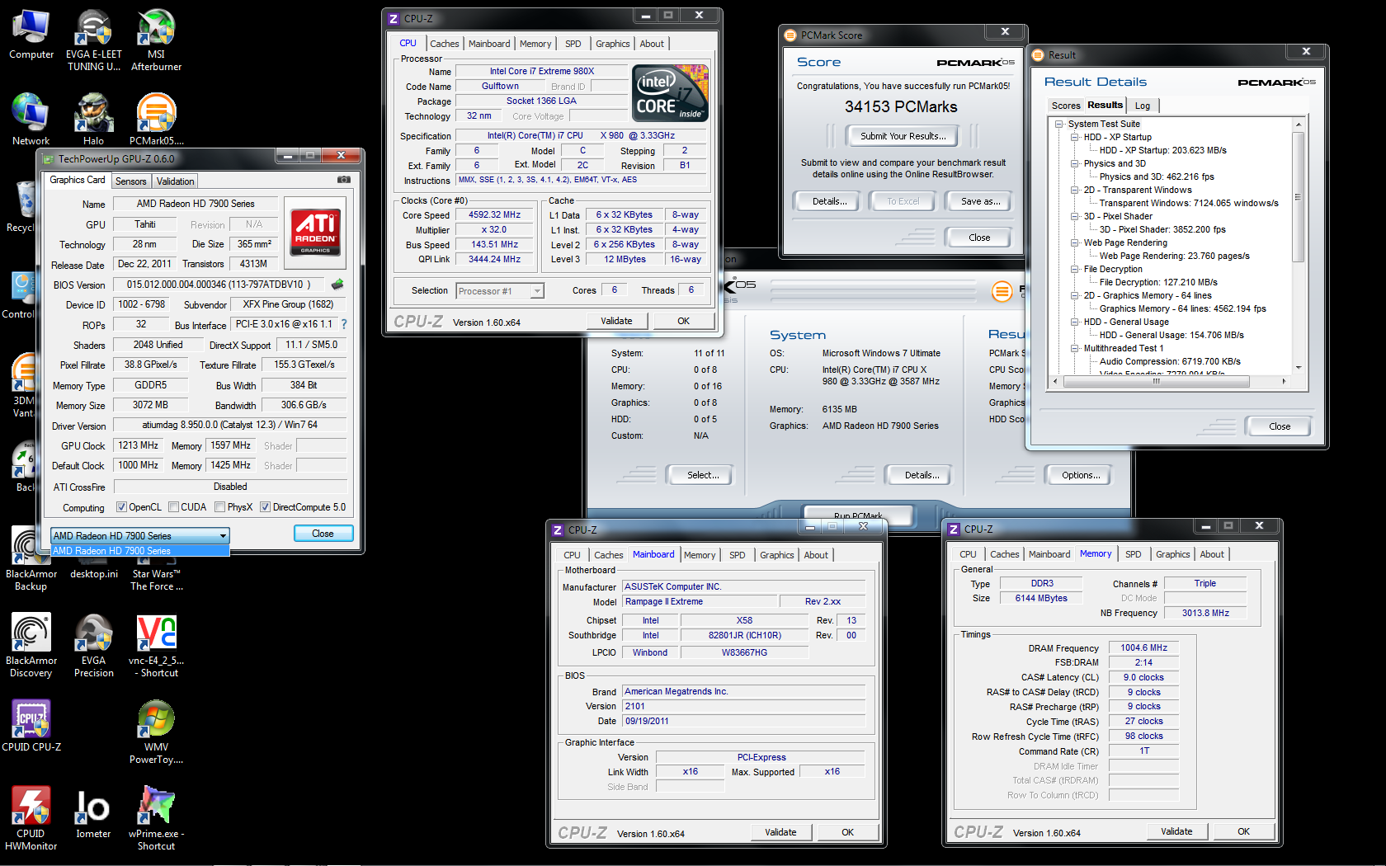The height and width of the screenshot is (866, 1386).
Task: Click the Bus Interface question mark help
Action: [344, 324]
